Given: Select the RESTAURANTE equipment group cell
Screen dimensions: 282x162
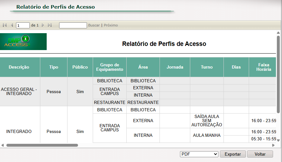Looking at the screenshot, I should 110,102.
